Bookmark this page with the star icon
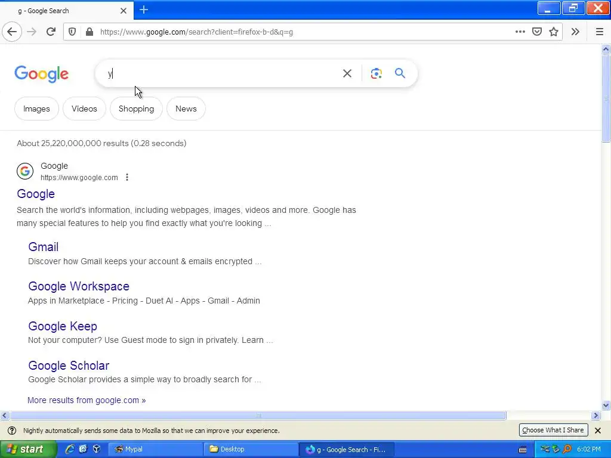 [x=554, y=32]
